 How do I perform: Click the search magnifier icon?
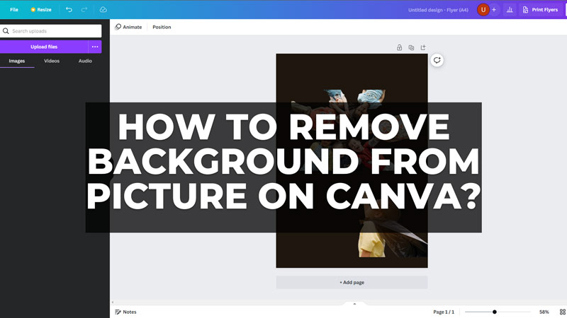(6, 31)
